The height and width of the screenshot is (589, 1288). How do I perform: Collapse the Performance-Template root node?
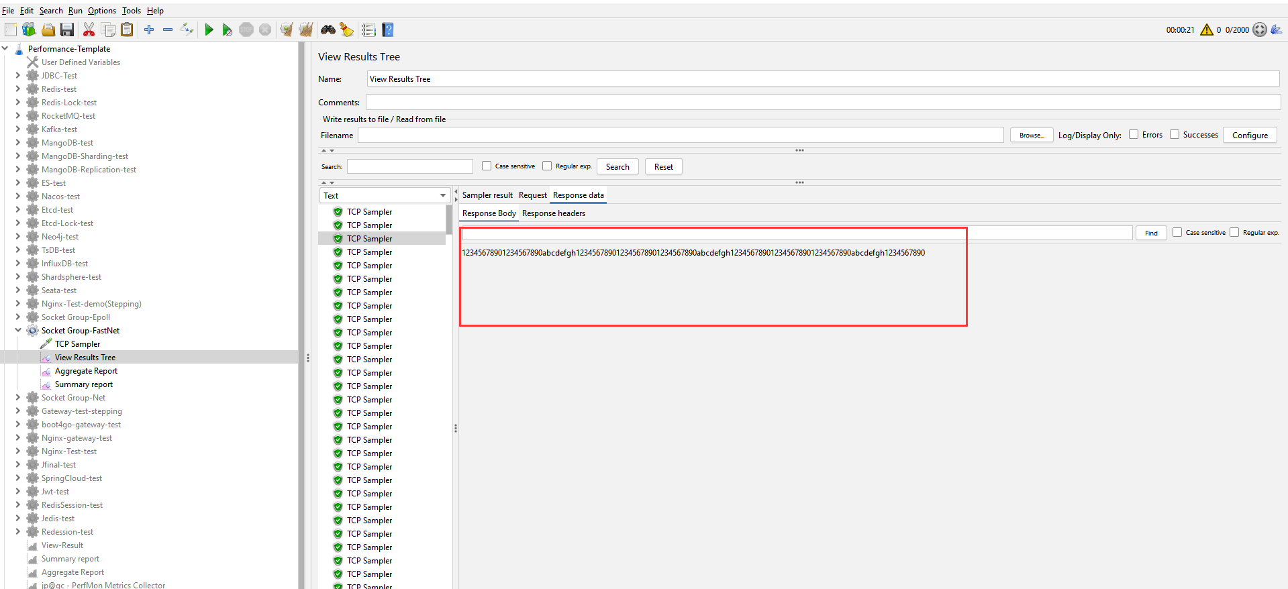click(x=5, y=48)
